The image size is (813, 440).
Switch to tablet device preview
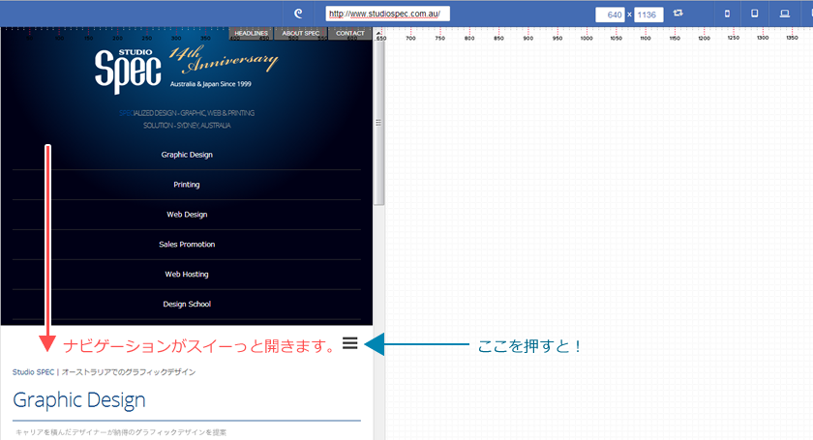pyautogui.click(x=755, y=15)
